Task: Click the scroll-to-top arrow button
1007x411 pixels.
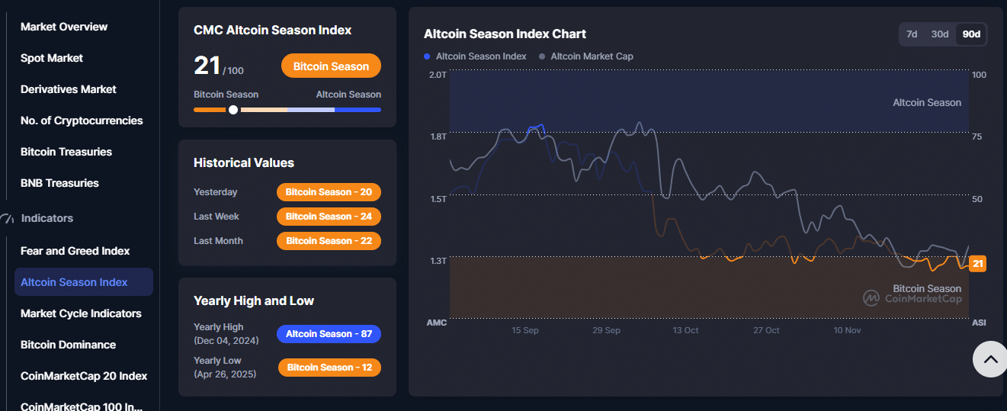Action: coord(989,359)
